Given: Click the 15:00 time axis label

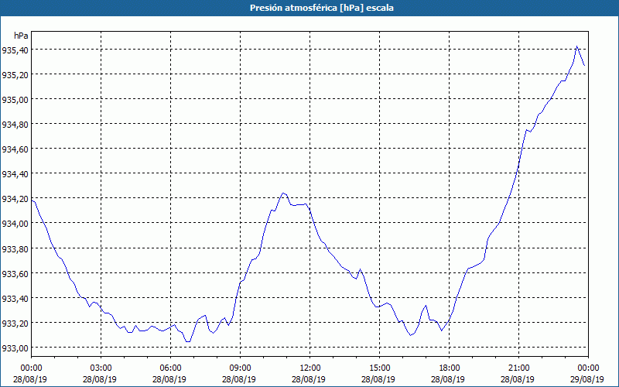Looking at the screenshot, I should [x=379, y=368].
